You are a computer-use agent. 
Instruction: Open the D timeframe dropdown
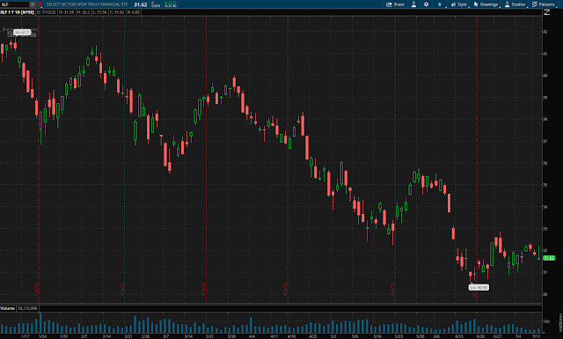(x=440, y=4)
